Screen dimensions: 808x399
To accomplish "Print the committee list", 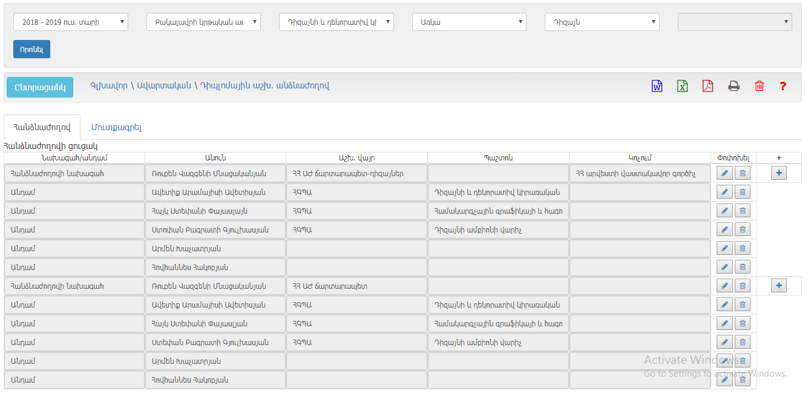I will [734, 86].
